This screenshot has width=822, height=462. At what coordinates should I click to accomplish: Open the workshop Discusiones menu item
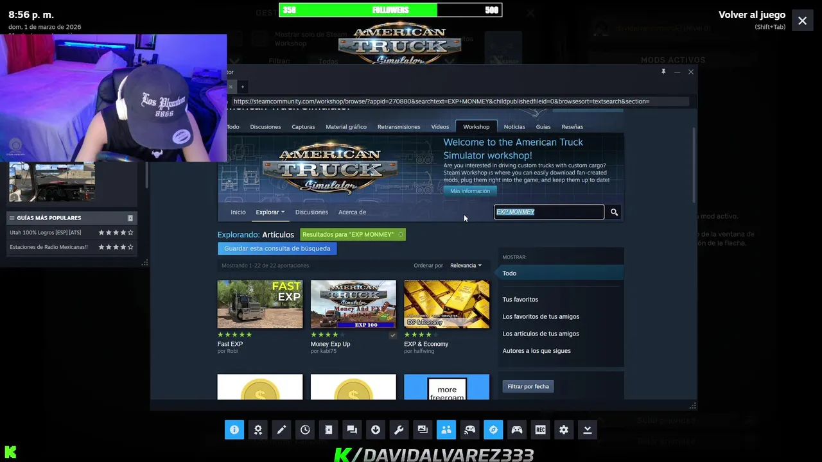tap(311, 212)
